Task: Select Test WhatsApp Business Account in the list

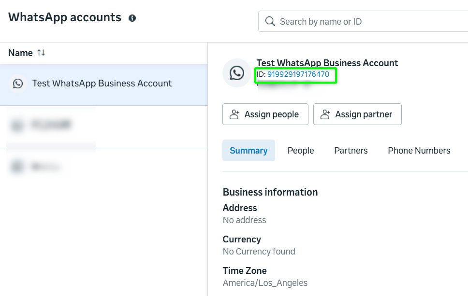Action: [102, 84]
